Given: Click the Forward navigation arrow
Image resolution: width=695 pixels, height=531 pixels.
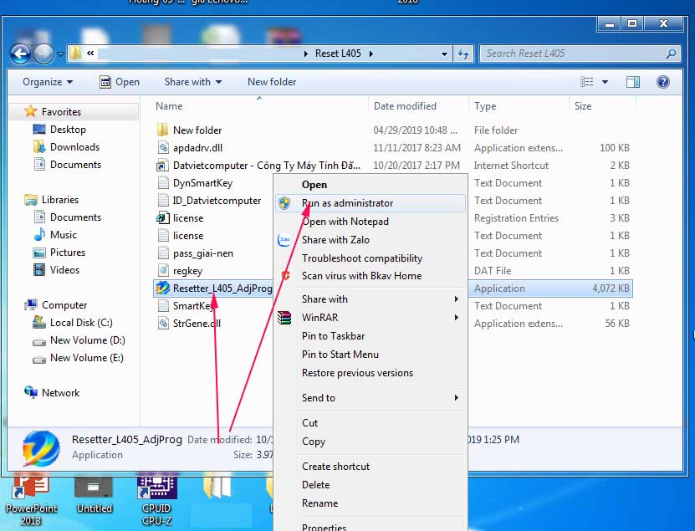Looking at the screenshot, I should pyautogui.click(x=43, y=54).
